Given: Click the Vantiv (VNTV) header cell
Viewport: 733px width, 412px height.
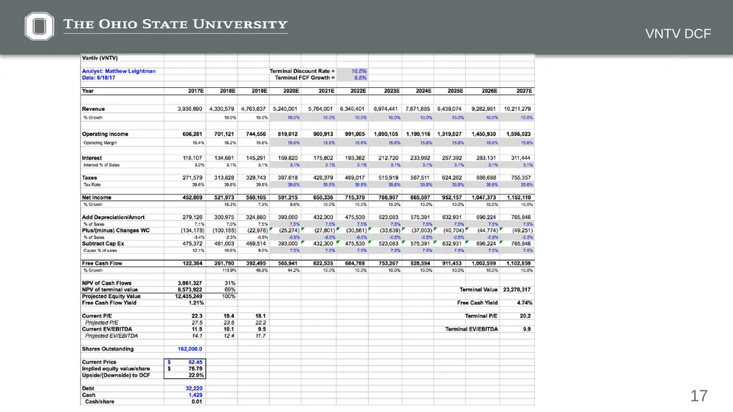Looking at the screenshot, I should [x=100, y=58].
